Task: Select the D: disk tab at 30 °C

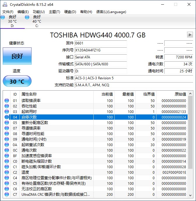Action: (12, 21)
